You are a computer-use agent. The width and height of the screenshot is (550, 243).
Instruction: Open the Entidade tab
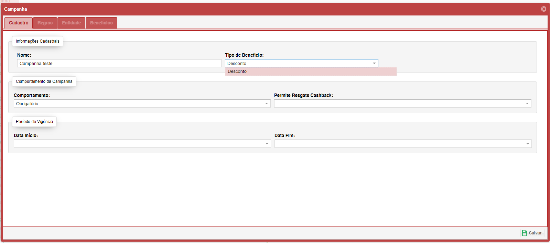click(71, 23)
